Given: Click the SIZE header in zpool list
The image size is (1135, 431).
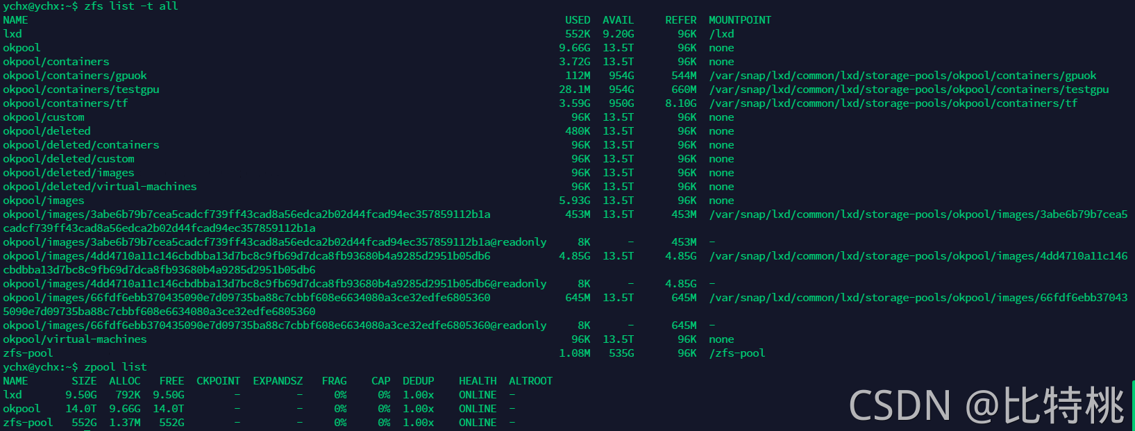Looking at the screenshot, I should tap(84, 381).
